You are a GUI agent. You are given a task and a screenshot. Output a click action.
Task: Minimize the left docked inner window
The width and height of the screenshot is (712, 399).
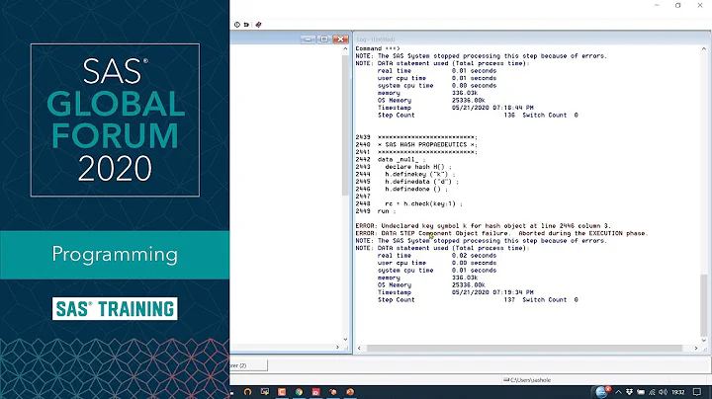308,40
